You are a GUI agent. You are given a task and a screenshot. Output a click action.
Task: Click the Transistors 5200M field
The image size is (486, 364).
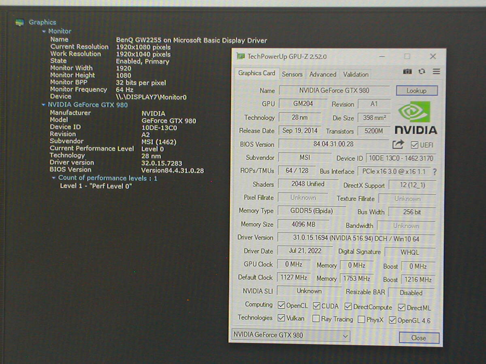pos(374,131)
